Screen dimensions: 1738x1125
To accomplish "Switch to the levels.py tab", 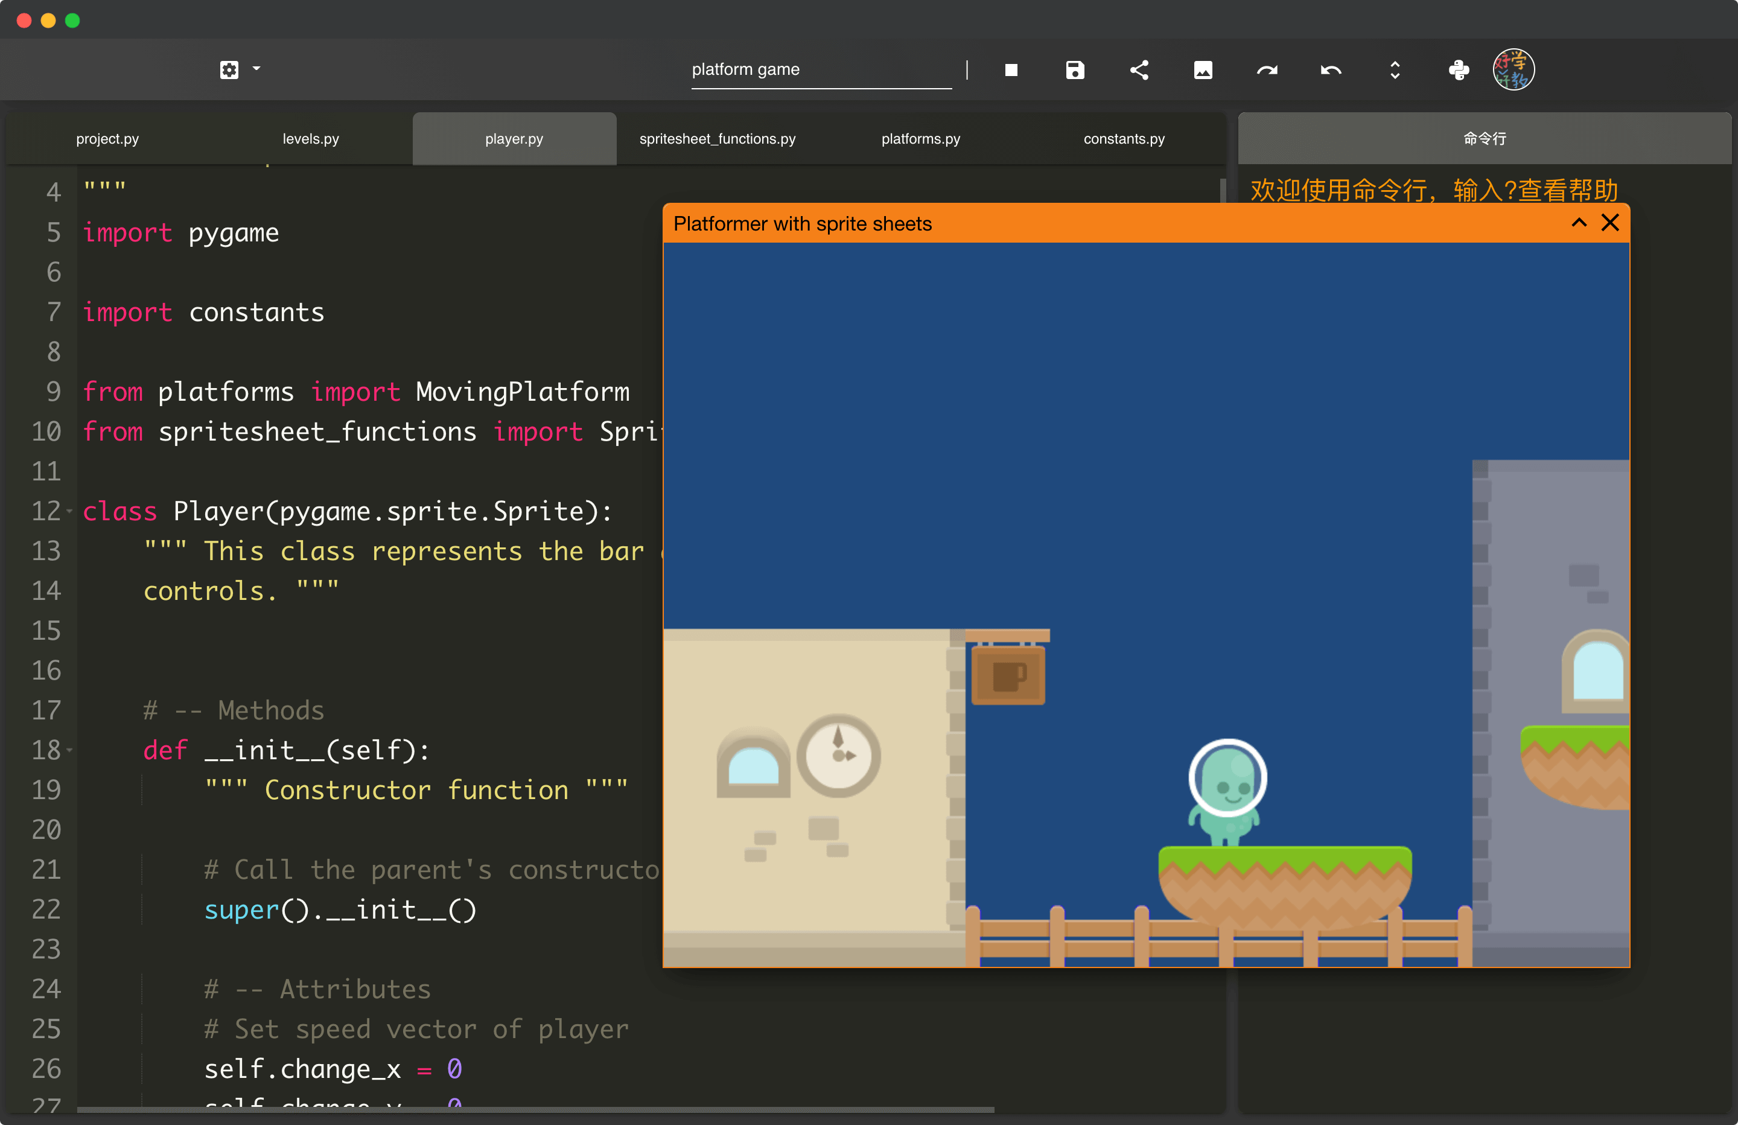I will pos(310,139).
